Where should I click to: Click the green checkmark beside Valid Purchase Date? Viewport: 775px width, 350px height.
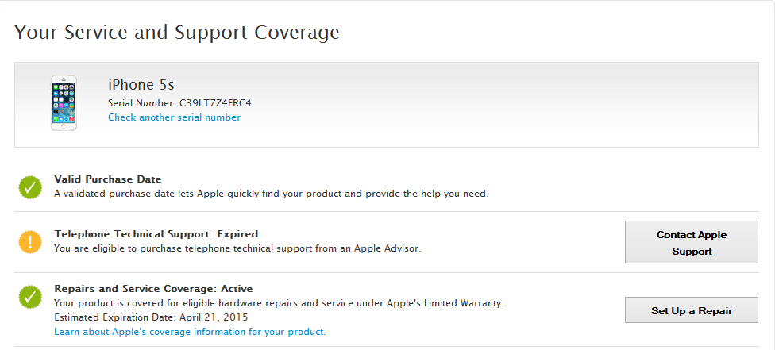click(x=31, y=187)
